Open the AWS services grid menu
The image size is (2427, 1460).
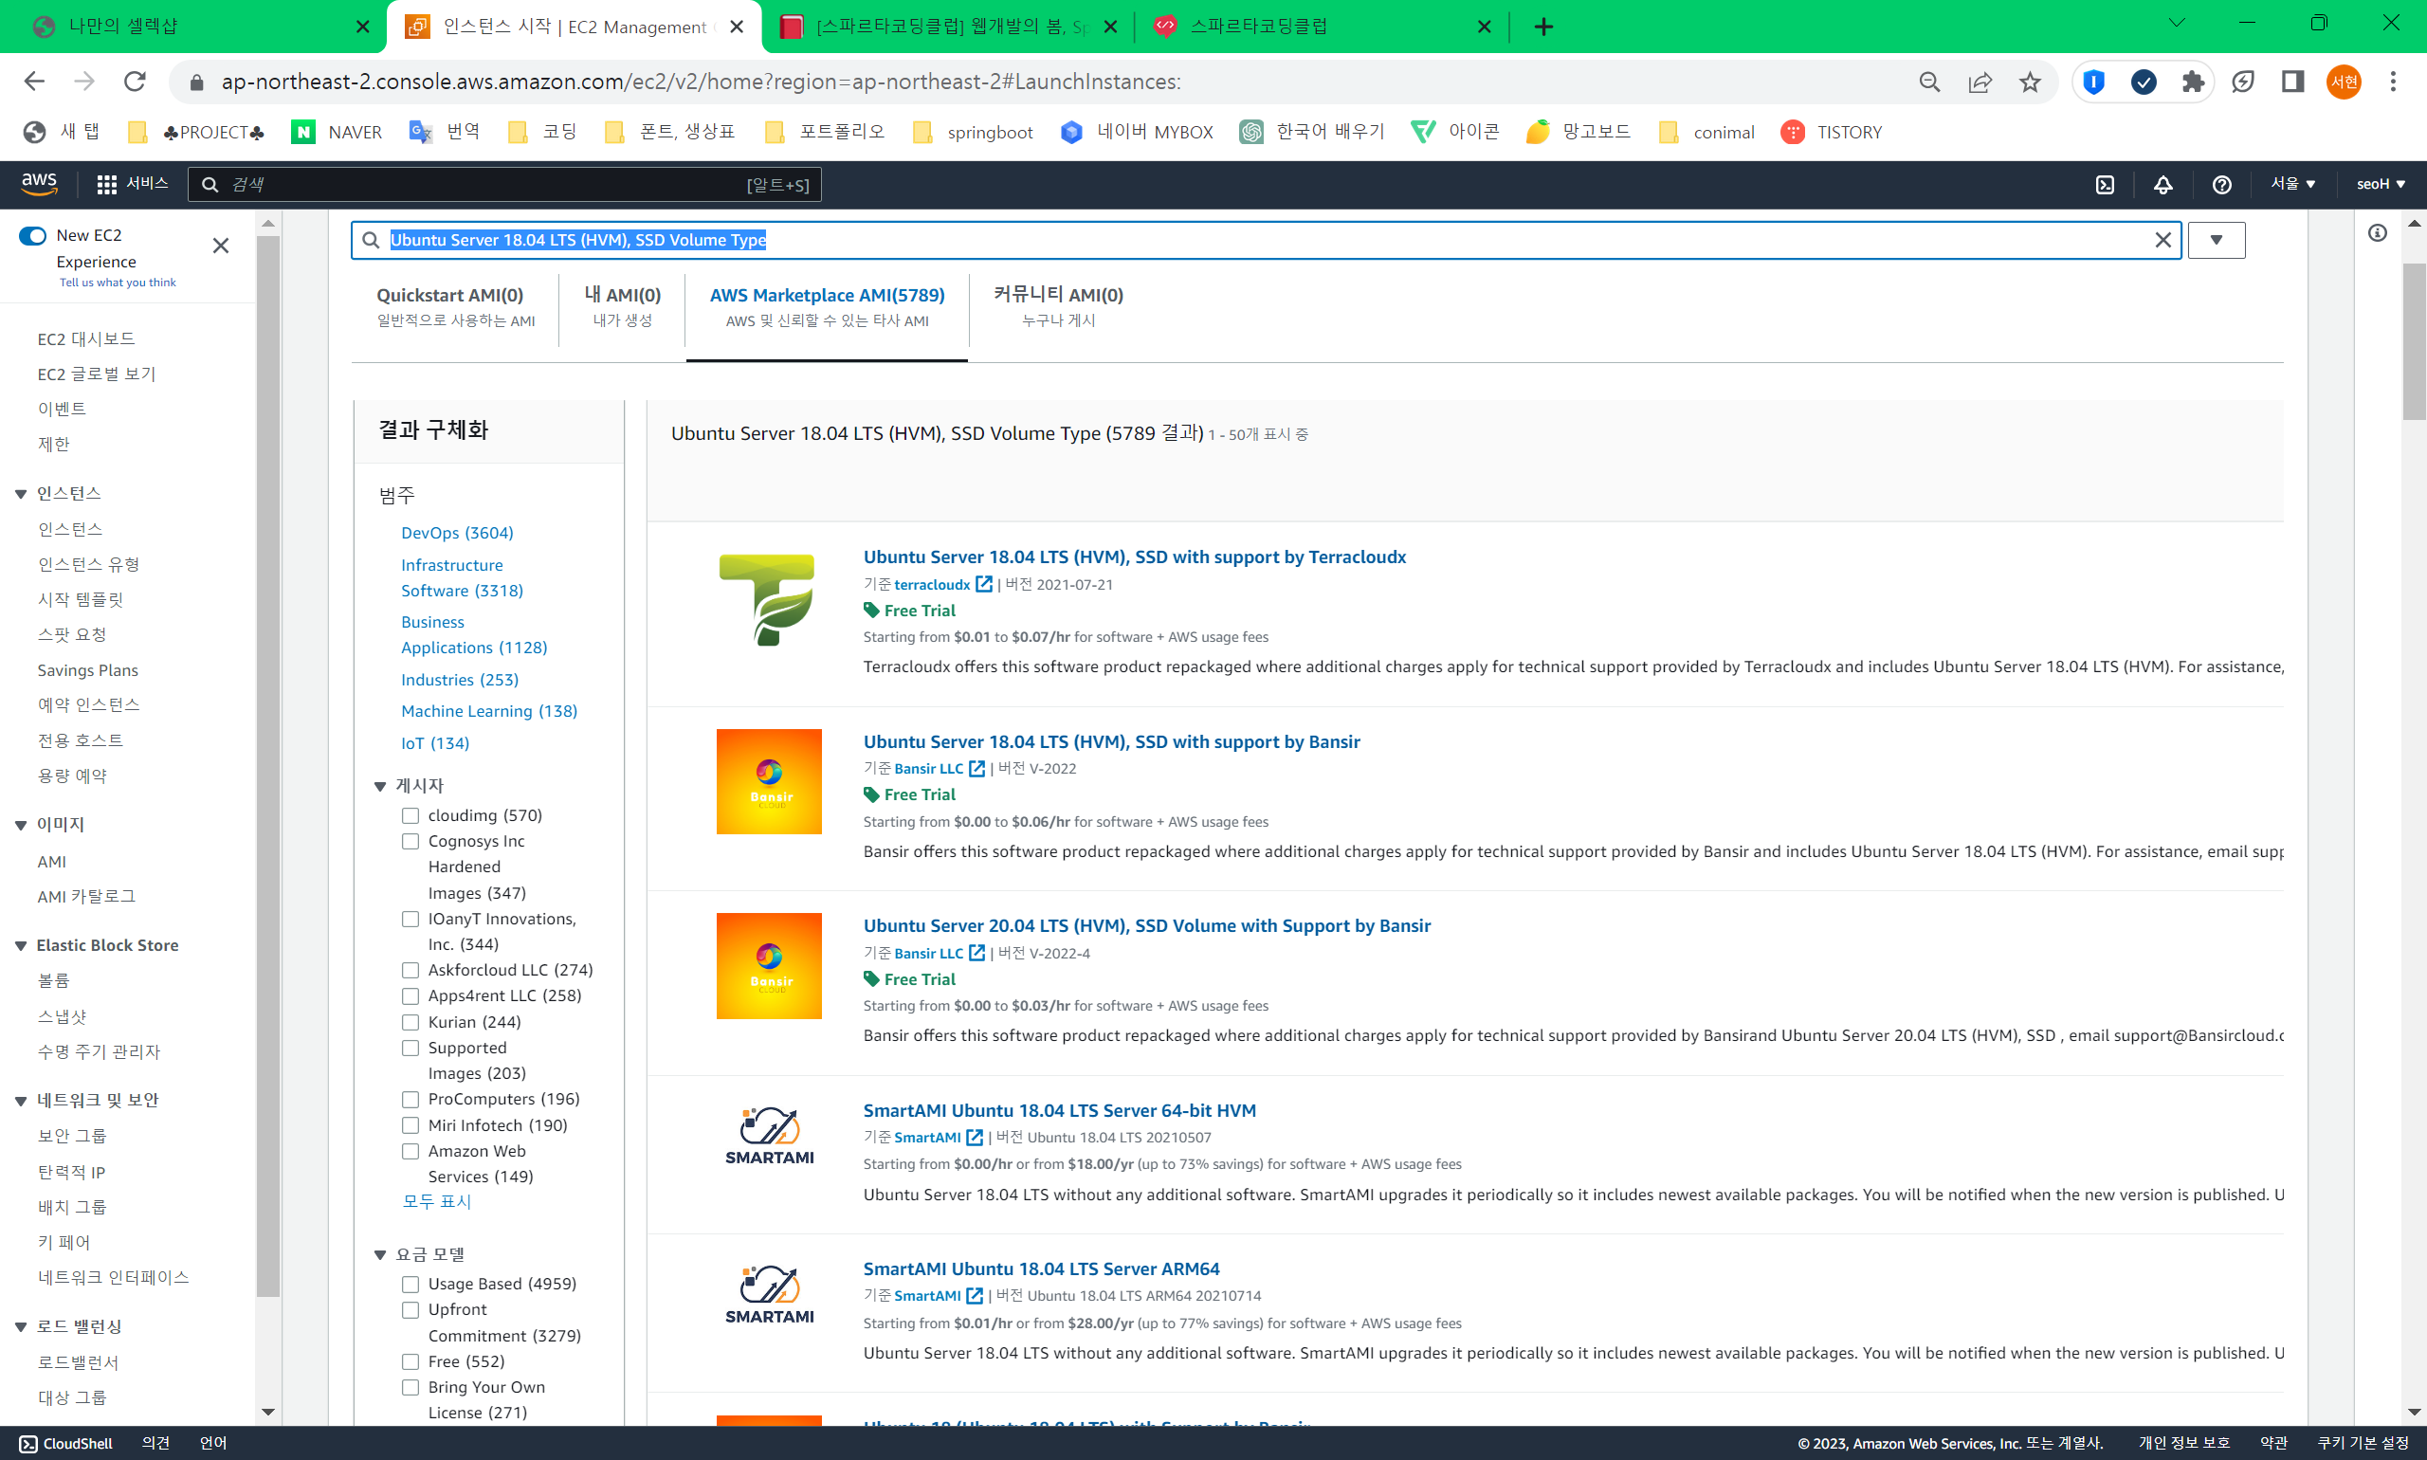[x=106, y=184]
